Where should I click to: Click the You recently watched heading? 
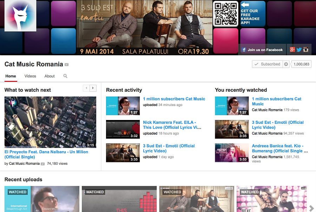pos(241,90)
